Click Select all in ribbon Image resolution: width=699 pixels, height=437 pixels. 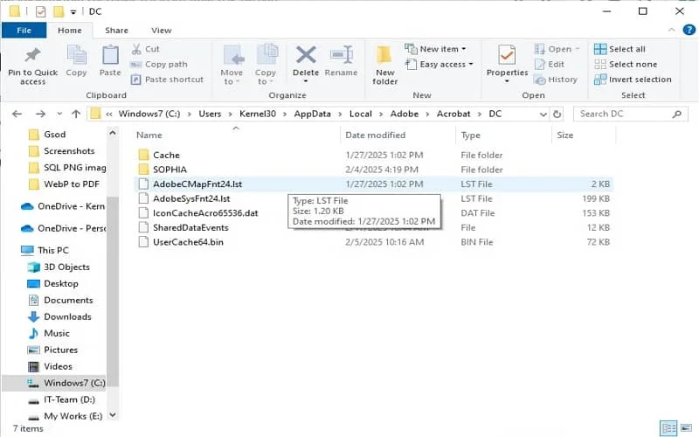pyautogui.click(x=619, y=49)
